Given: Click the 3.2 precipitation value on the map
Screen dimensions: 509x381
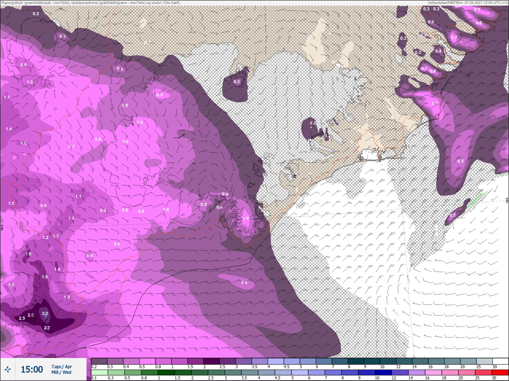Looking at the screenshot, I should [45, 313].
